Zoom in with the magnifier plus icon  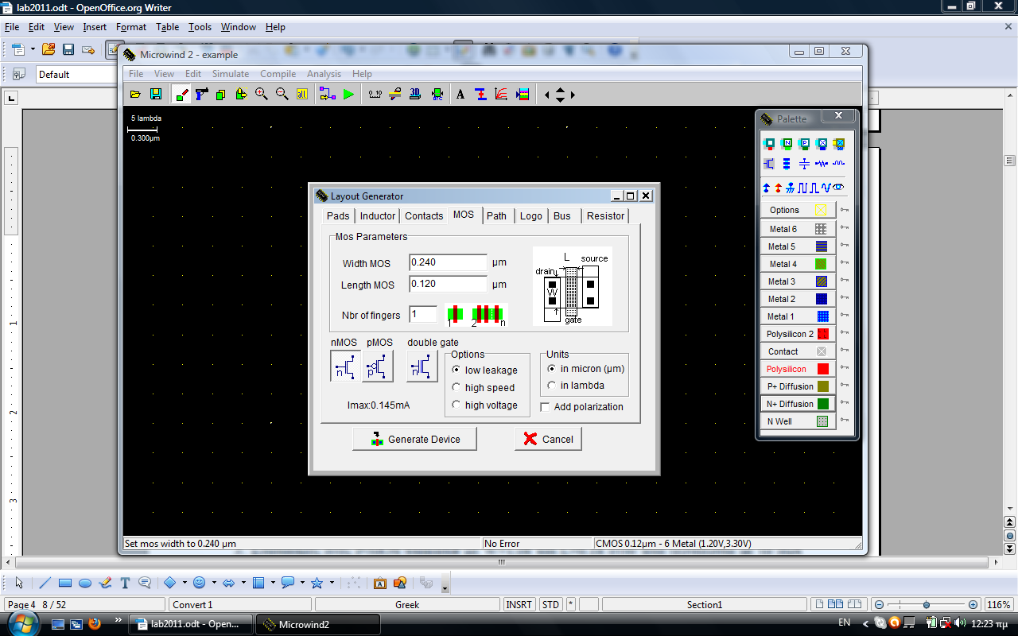tap(261, 94)
